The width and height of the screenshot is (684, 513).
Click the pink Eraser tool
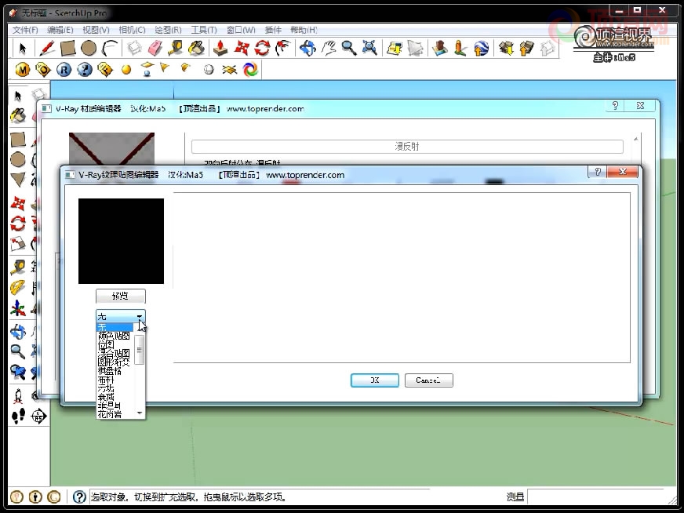155,48
